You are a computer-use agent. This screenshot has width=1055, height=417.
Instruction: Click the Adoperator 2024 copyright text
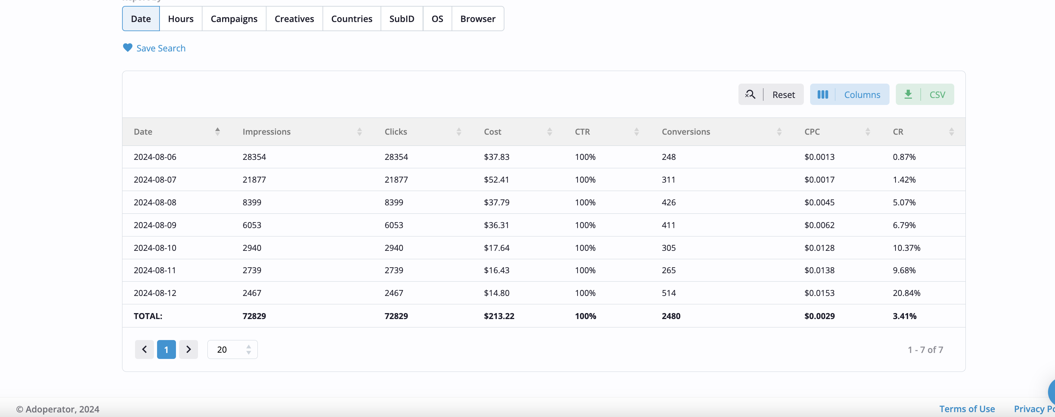(58, 409)
